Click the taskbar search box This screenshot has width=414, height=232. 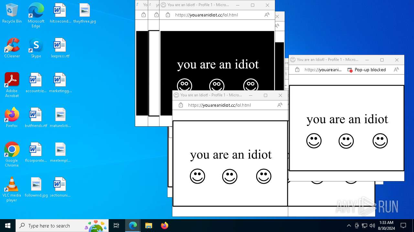[x=62, y=226]
